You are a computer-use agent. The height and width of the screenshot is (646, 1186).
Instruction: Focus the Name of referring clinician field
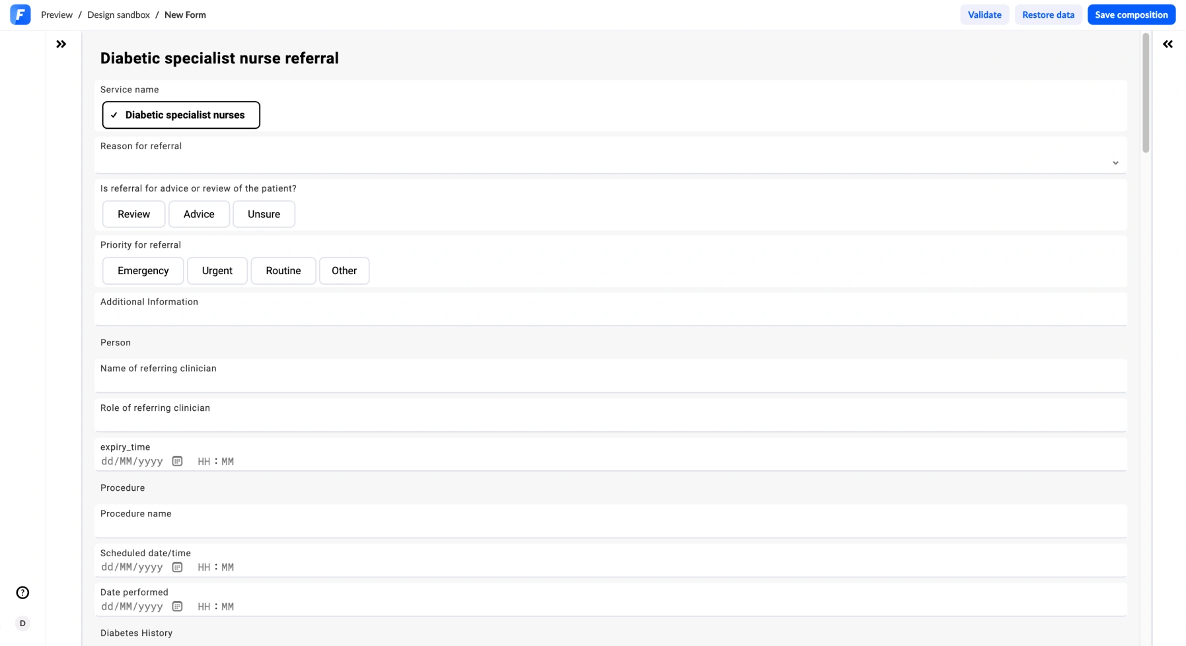click(610, 381)
